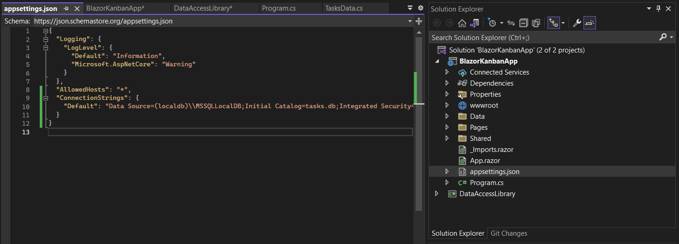Click the BlazorKanbanApp web project icon
The width and height of the screenshot is (679, 244).
click(452, 61)
